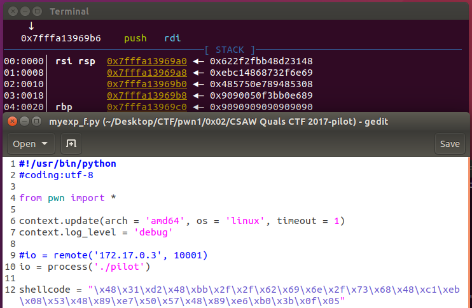Image resolution: width=472 pixels, height=308 pixels.
Task: Click value 0x9090050f3bb0e689 in Terminal stack
Action: [261, 95]
